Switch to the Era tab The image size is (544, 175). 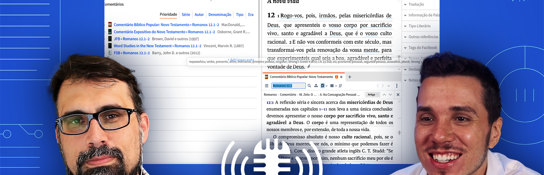pyautogui.click(x=251, y=14)
